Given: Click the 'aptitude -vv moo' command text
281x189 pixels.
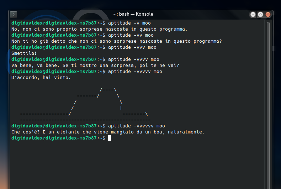Looking at the screenshot, I should pyautogui.click(x=131, y=35).
